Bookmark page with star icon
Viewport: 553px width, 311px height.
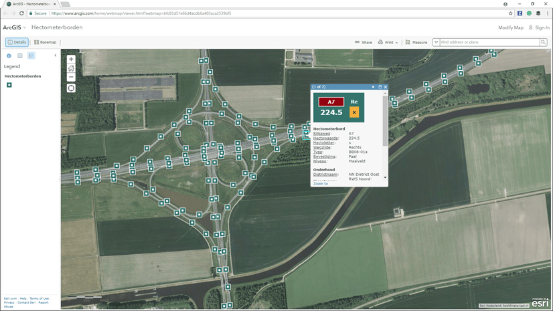point(510,13)
